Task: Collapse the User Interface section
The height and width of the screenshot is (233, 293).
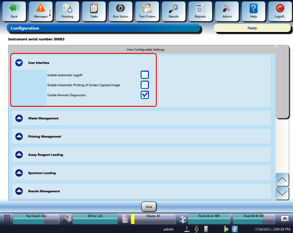Action: [x=19, y=63]
